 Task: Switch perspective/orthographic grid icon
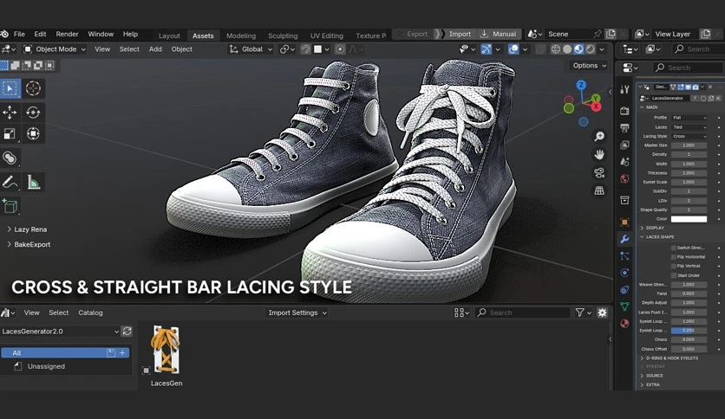[599, 190]
